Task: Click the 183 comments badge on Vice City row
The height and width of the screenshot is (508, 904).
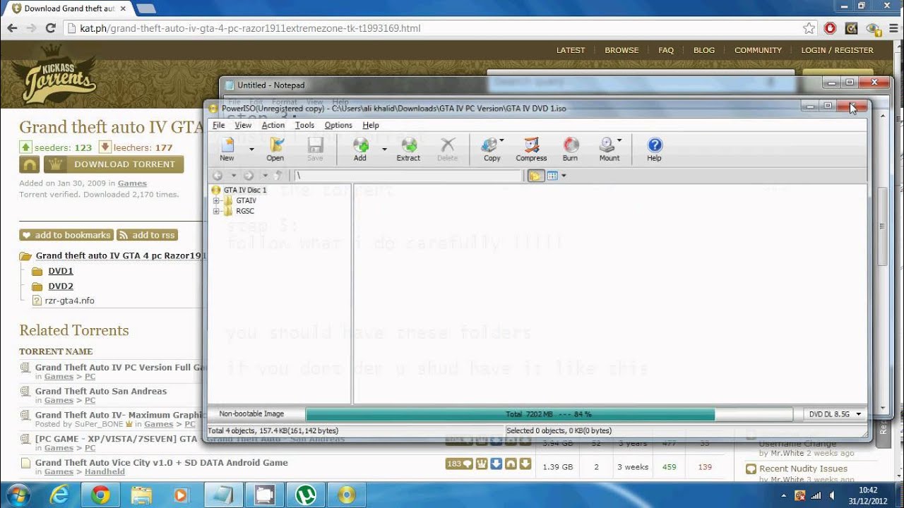Action: pyautogui.click(x=458, y=464)
